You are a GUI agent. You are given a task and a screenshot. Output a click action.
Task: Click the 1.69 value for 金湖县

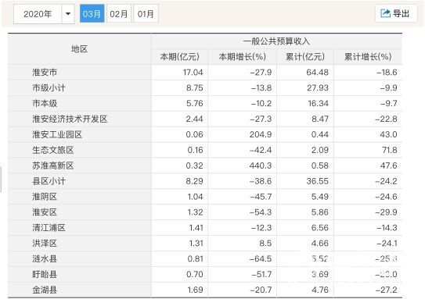click(195, 290)
